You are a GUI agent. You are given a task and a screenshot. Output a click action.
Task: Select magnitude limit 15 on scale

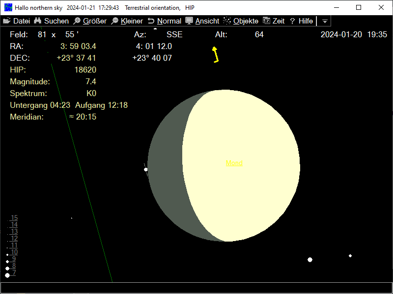[x=14, y=218]
